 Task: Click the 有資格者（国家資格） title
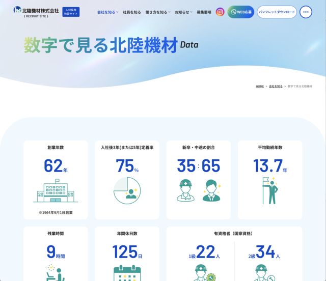click(x=234, y=234)
